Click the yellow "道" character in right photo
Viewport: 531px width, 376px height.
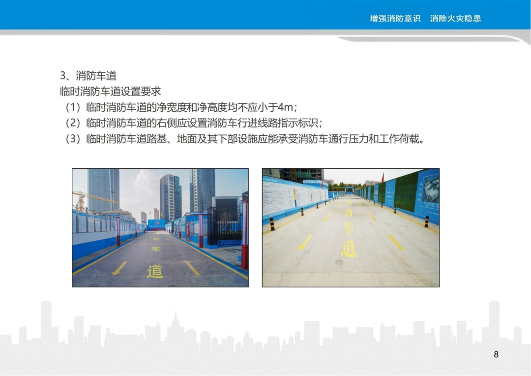pos(349,249)
